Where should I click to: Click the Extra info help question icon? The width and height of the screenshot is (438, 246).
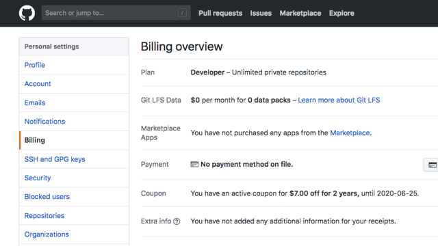177,221
